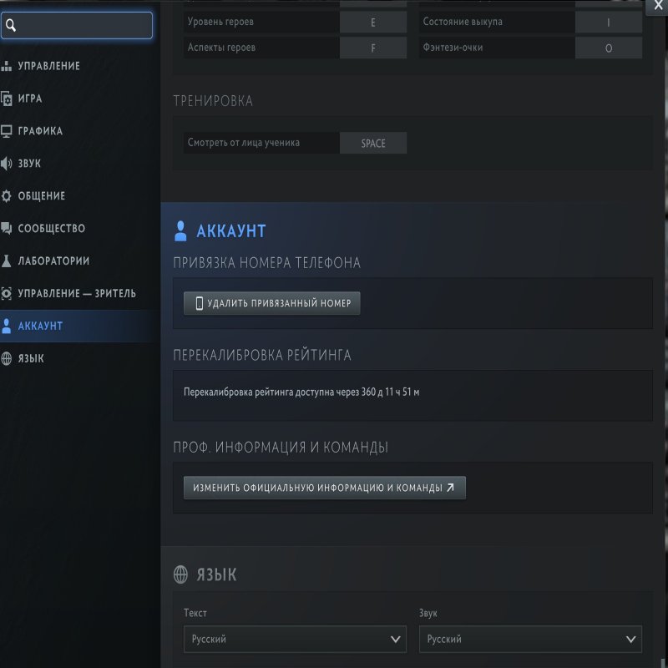
Task: Expand the Звук language dropdown
Action: [x=530, y=640]
